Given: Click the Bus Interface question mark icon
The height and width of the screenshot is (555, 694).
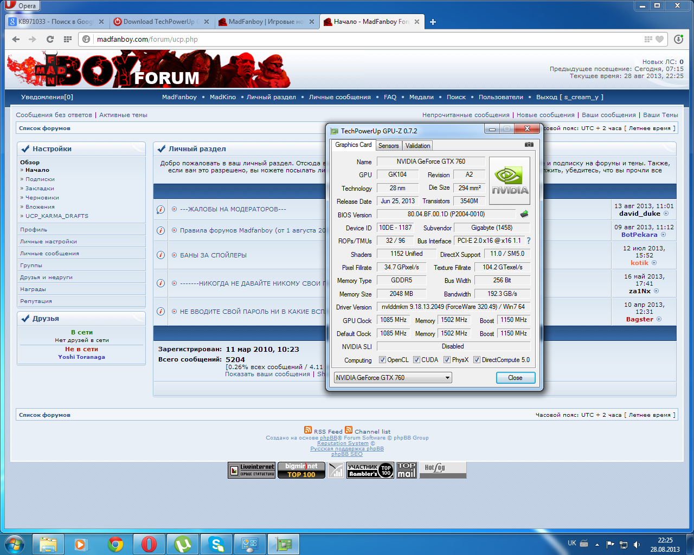Looking at the screenshot, I should [529, 241].
